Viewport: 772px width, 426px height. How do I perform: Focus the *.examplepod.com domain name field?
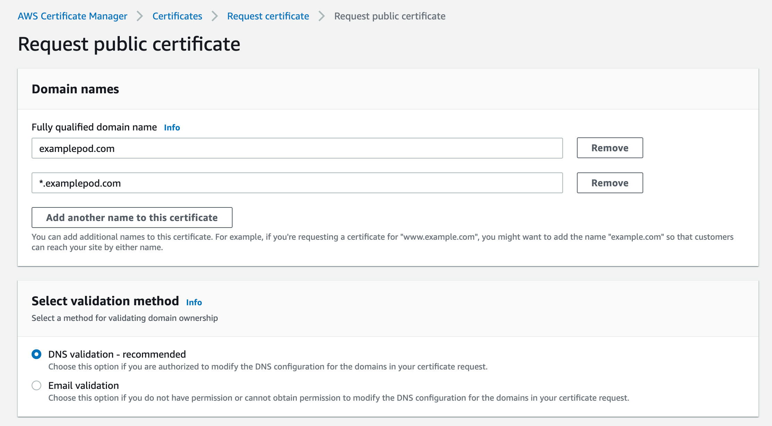coord(297,183)
